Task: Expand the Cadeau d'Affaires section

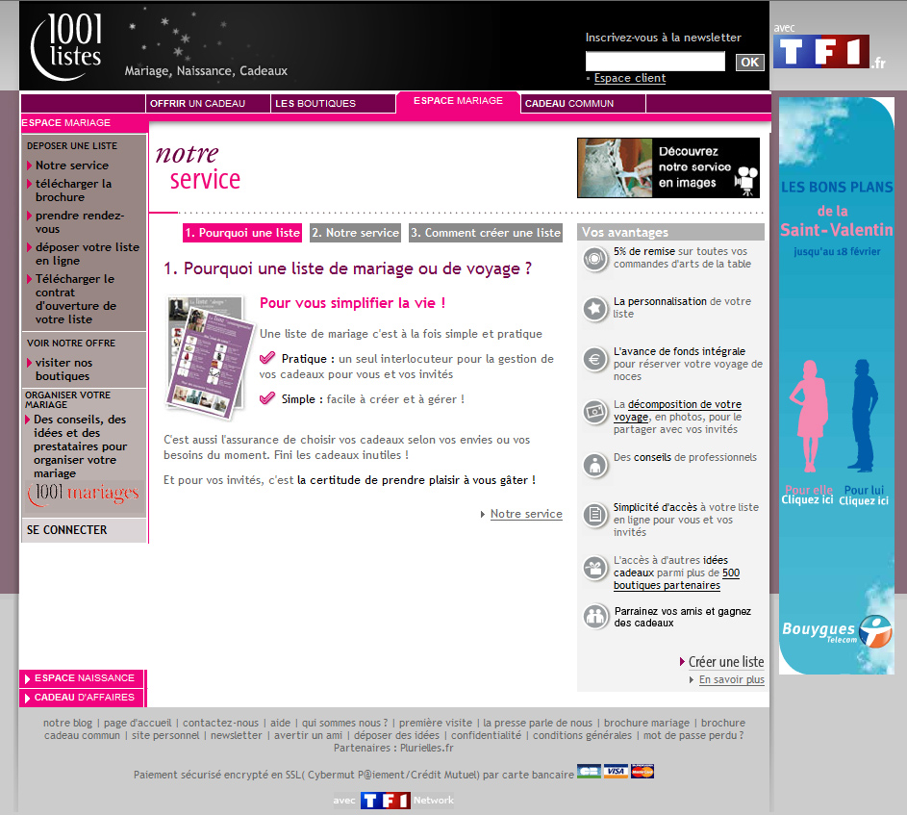Action: click(84, 698)
